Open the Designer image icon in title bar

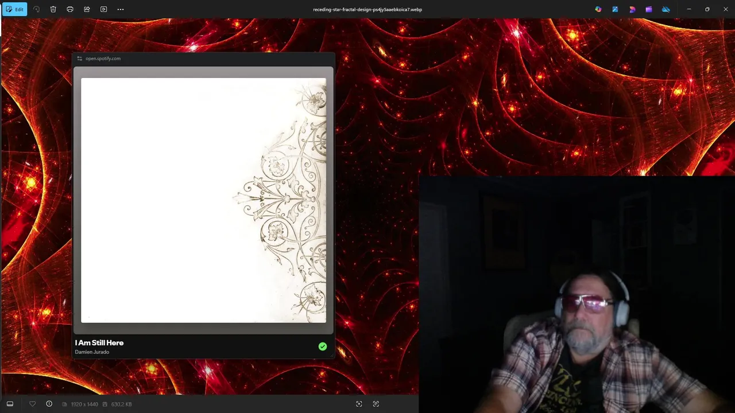tap(615, 9)
